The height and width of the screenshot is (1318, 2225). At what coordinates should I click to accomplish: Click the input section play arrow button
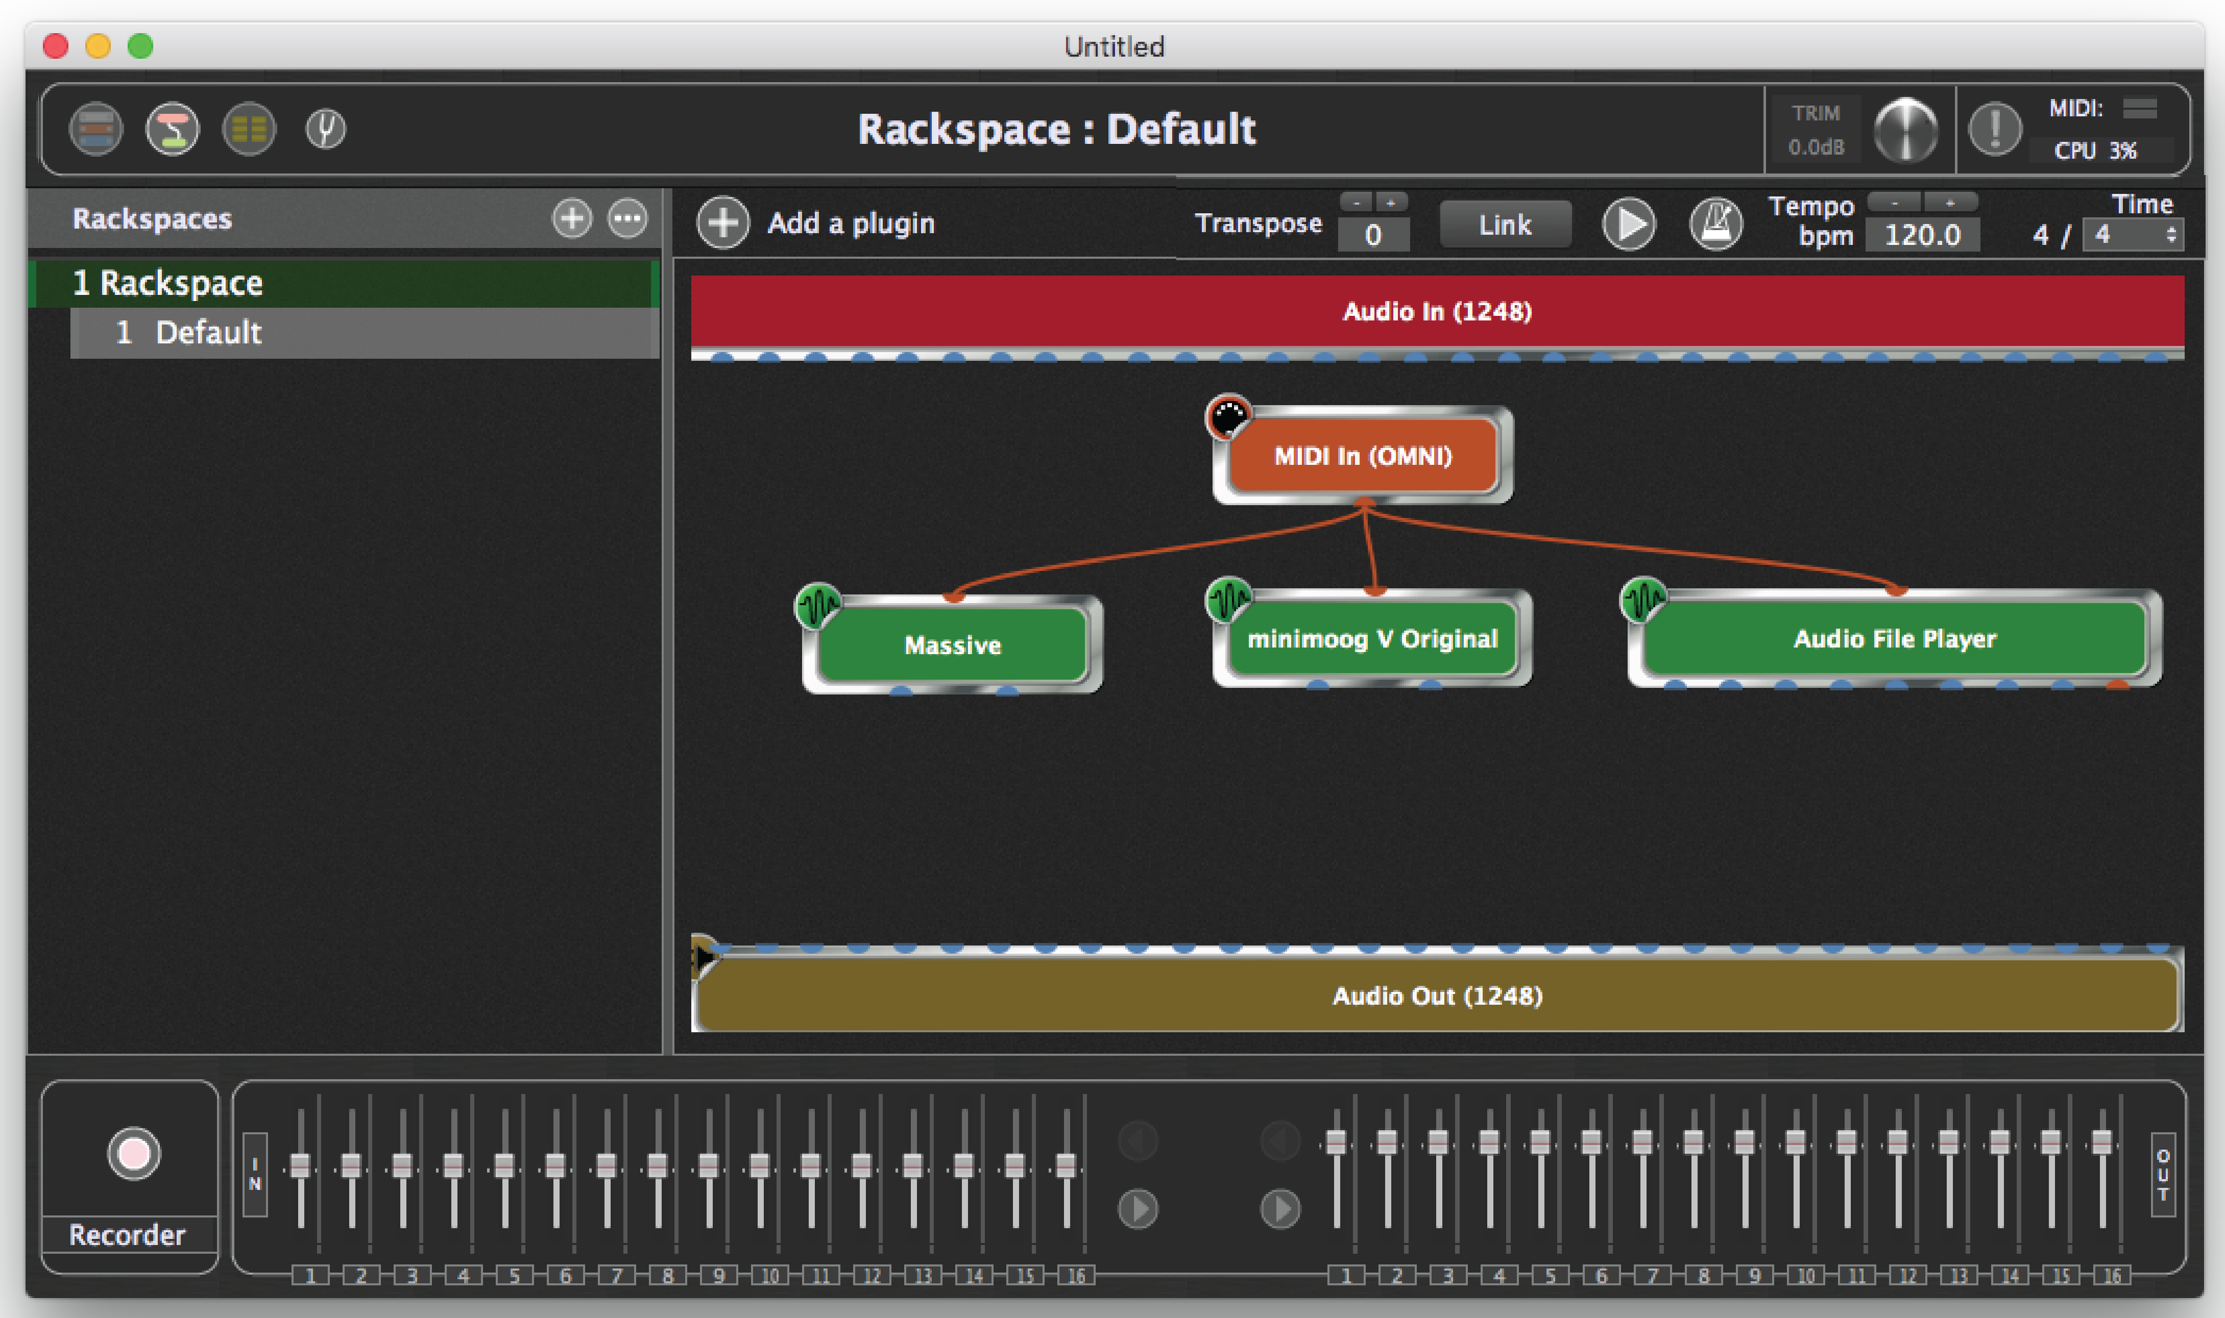(1138, 1209)
